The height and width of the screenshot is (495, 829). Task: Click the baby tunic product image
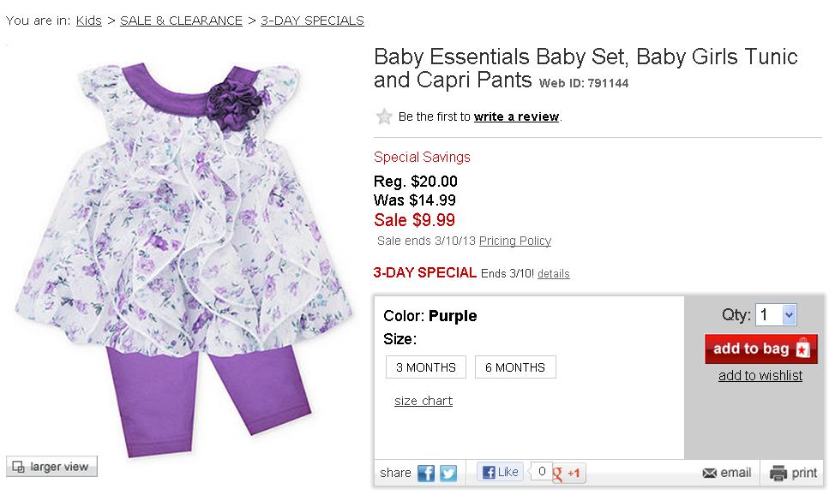click(x=178, y=248)
